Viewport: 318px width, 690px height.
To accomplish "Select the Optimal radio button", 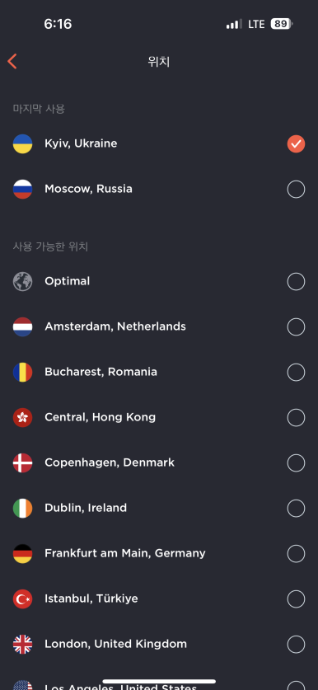I will click(x=296, y=282).
